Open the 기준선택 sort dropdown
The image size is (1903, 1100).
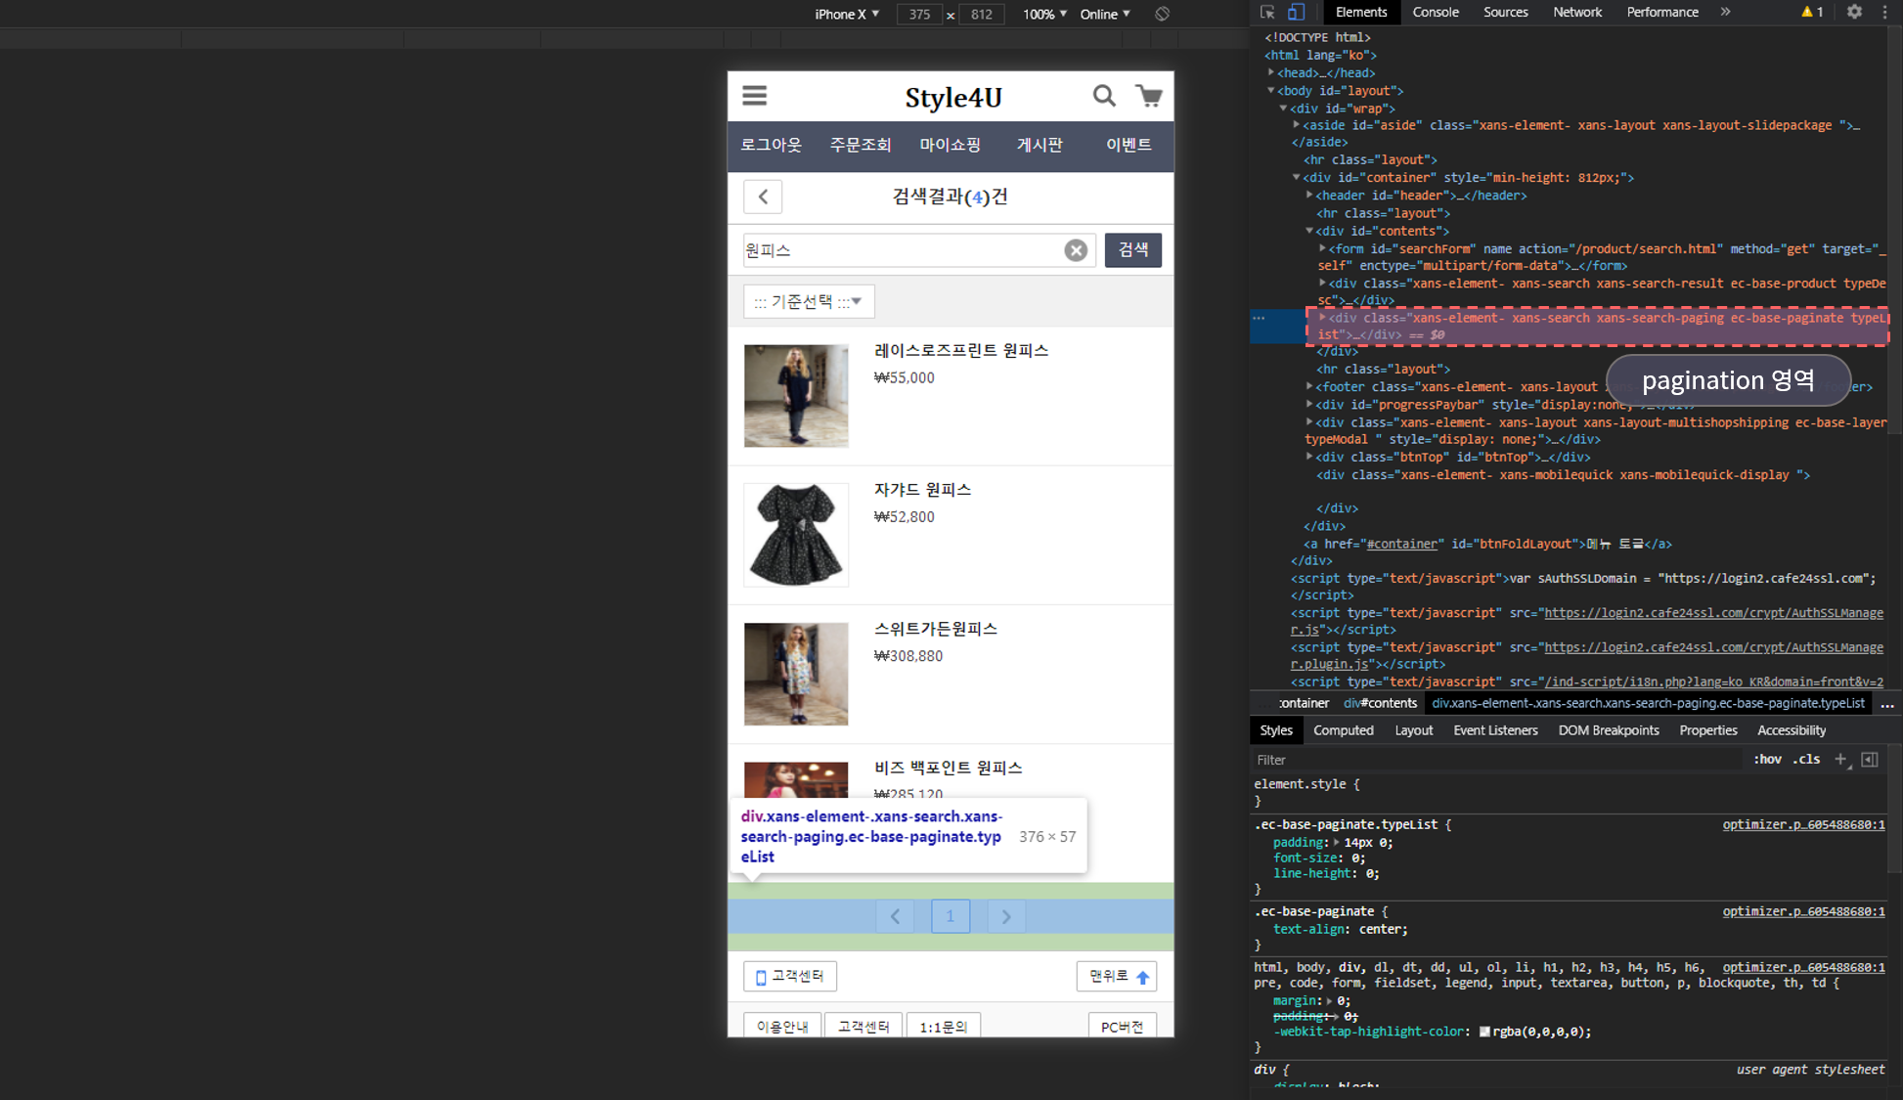pyautogui.click(x=809, y=301)
